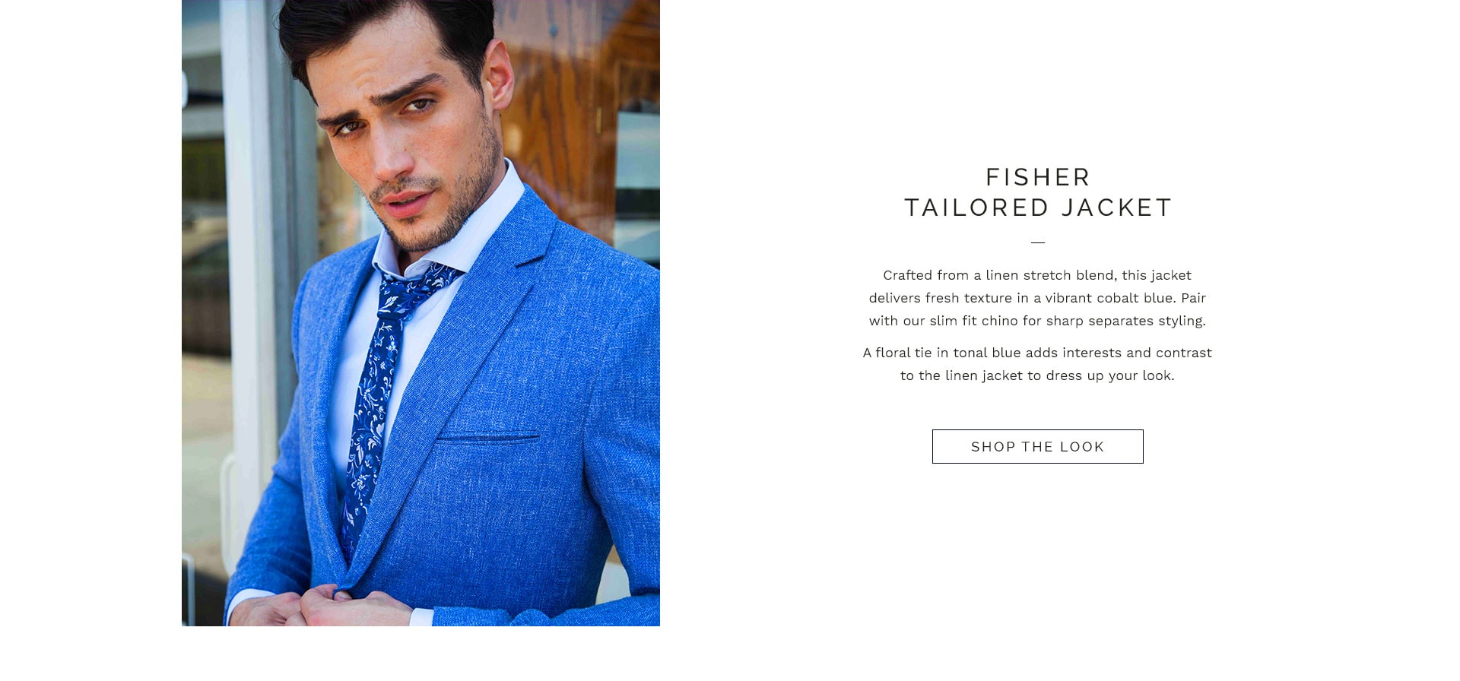The height and width of the screenshot is (681, 1460).
Task: Select the TAILORED JACKET heading text
Action: coord(1038,207)
